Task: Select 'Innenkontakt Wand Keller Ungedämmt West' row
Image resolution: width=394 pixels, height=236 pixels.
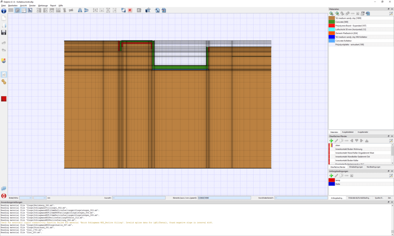Action: pos(360,153)
